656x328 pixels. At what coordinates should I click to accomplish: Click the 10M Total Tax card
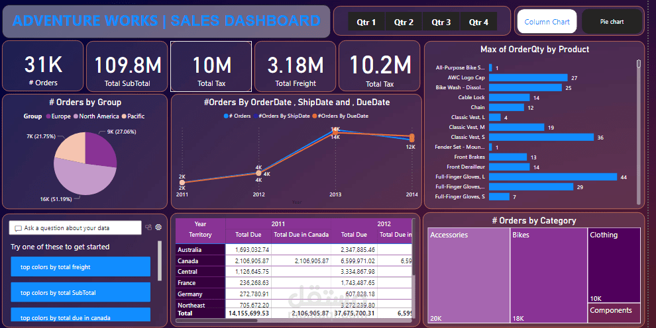[x=211, y=66]
